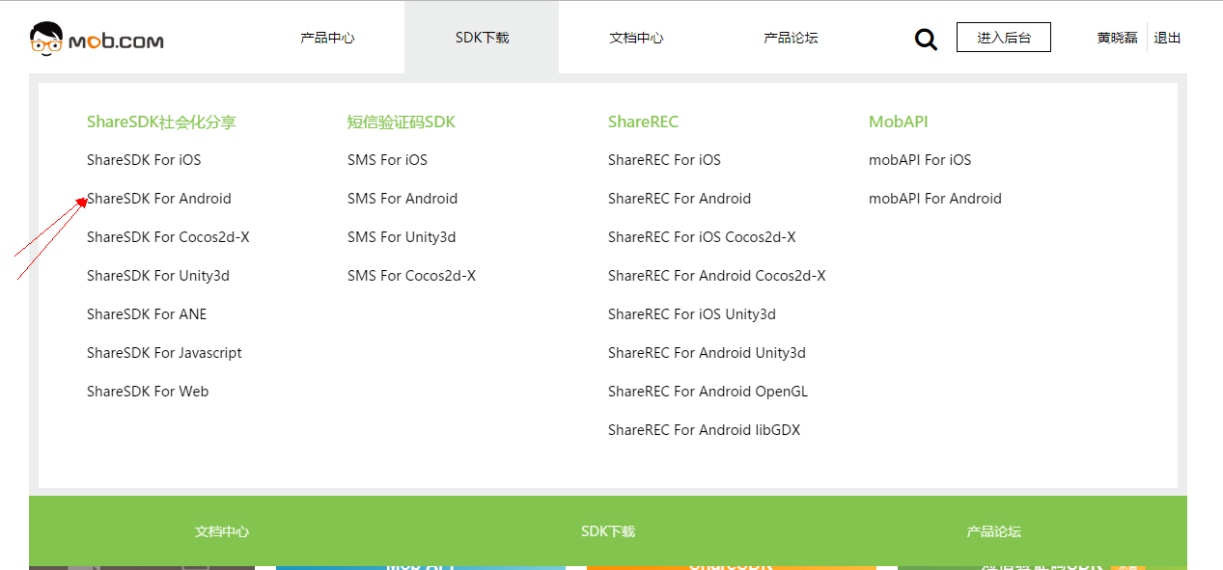Open ShareREC For Android Cocos2d-X
1223x570 pixels.
pyautogui.click(x=717, y=276)
